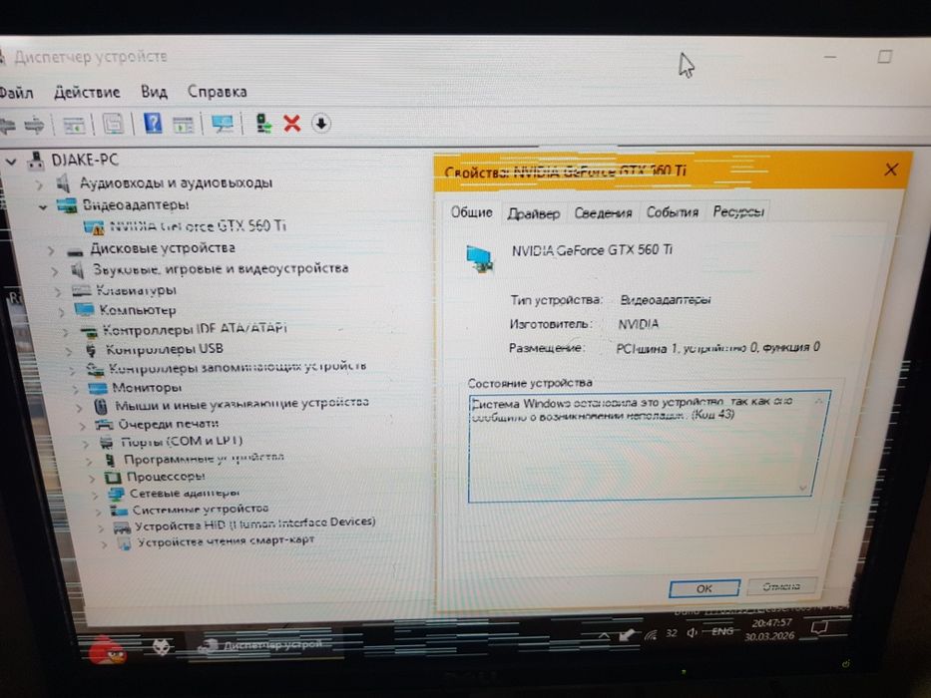
Task: Click the NVIDIA GeForce GTX 560 Ti warning icon in tree
Action: click(94, 227)
